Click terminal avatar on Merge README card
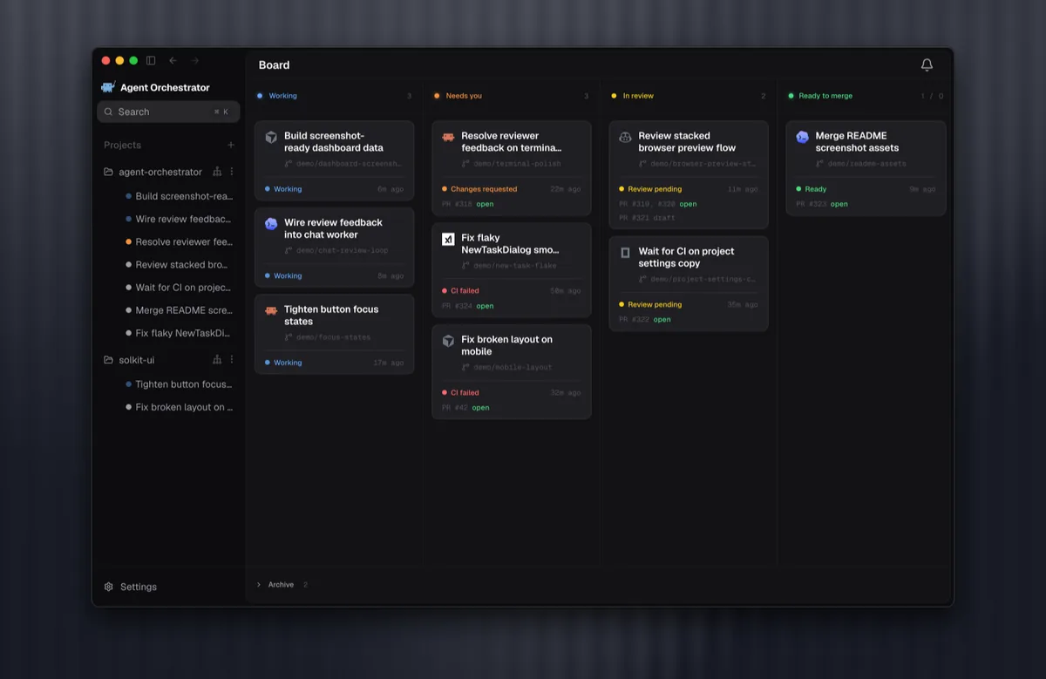 (802, 137)
